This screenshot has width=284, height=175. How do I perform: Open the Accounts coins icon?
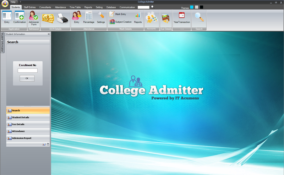[x=152, y=17]
